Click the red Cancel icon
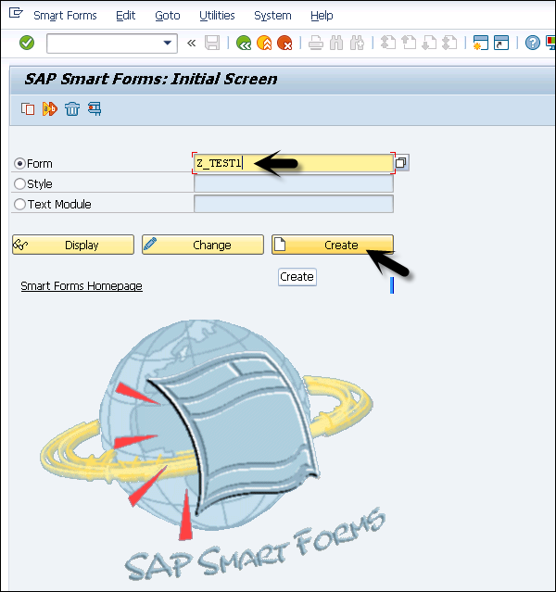556x592 pixels. tap(284, 43)
